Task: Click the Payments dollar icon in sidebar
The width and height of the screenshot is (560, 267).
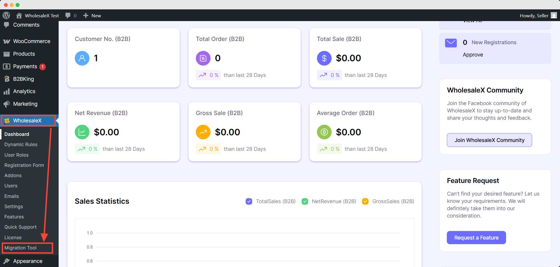Action: tap(6, 66)
